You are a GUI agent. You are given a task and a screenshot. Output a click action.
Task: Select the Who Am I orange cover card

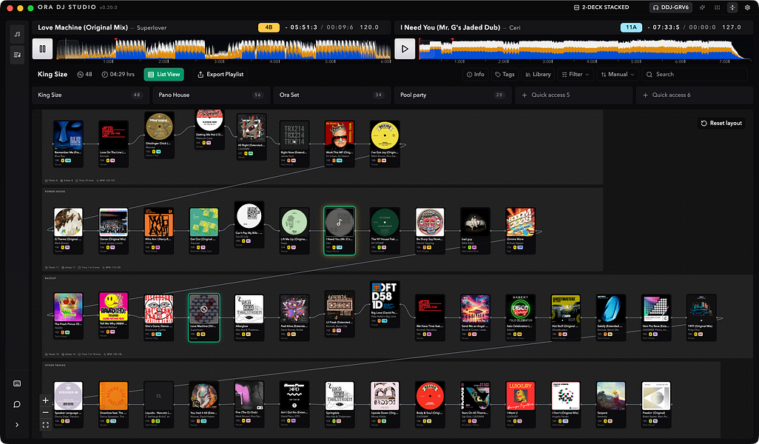[x=159, y=231]
